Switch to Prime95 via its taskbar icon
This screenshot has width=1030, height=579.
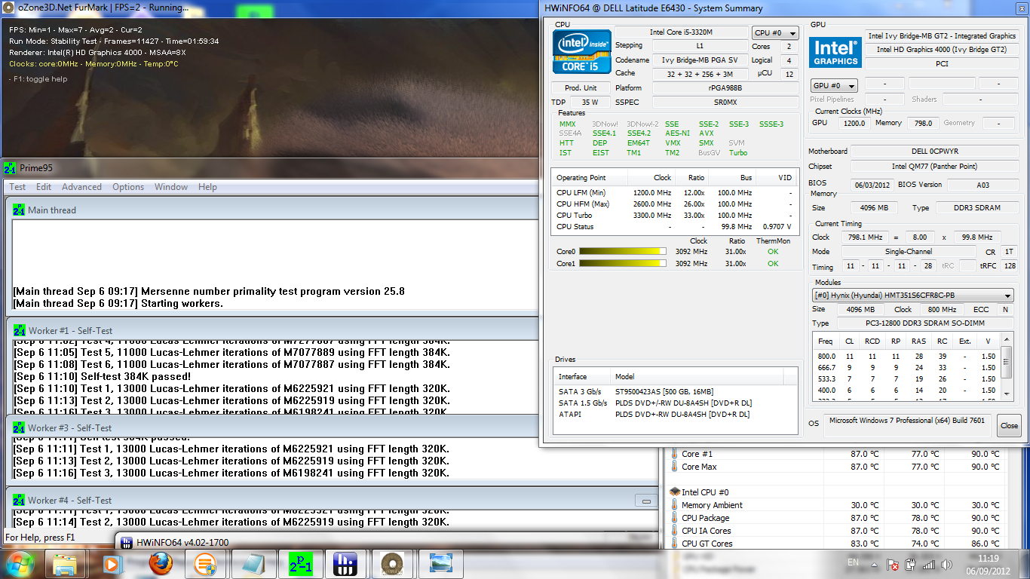pyautogui.click(x=301, y=564)
